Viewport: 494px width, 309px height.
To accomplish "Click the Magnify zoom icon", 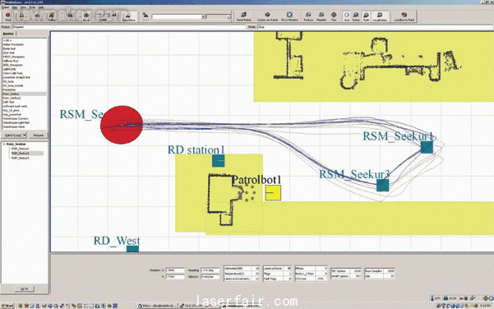I will [321, 16].
